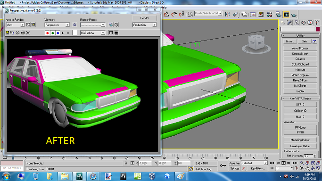Viewport: 322px width, 181px height.
Task: Switch to the Display command panel tab
Action: 310,23
